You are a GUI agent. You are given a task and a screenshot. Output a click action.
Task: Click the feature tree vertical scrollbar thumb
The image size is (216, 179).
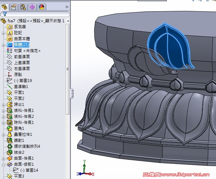tap(68, 69)
